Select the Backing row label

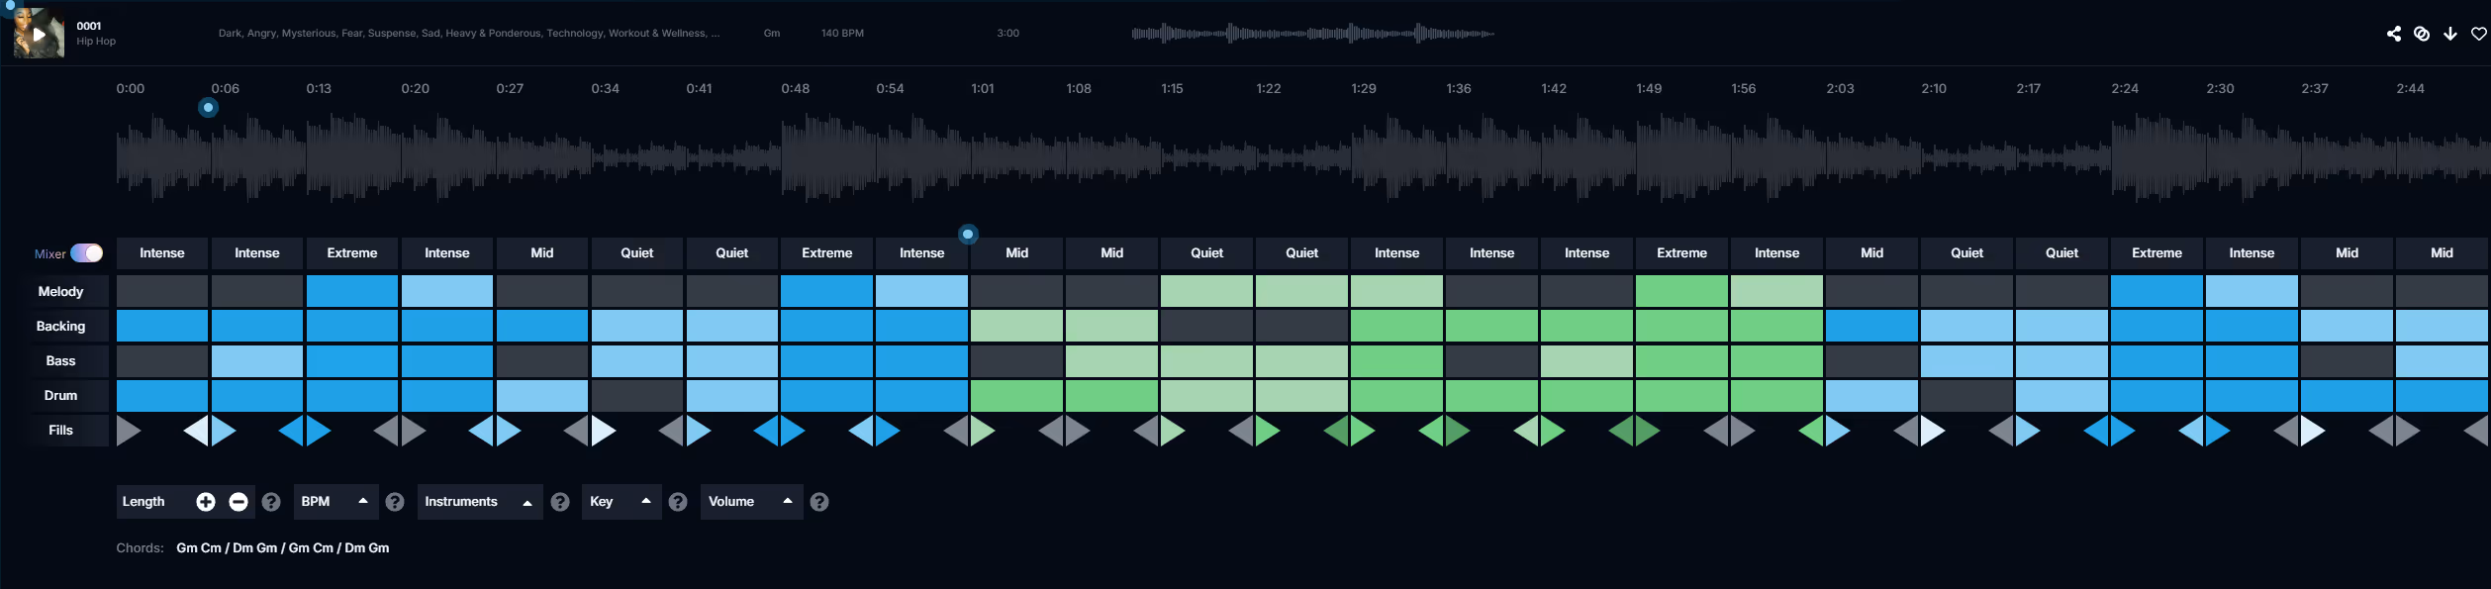pyautogui.click(x=61, y=327)
